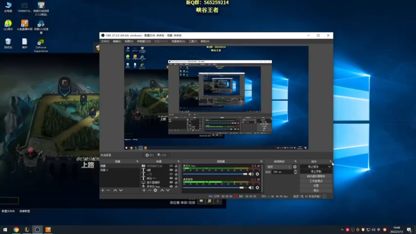Click the transition duration input field
The image size is (416, 234).
[282, 172]
